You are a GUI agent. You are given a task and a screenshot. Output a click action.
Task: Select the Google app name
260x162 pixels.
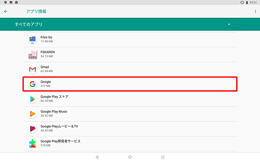point(46,82)
